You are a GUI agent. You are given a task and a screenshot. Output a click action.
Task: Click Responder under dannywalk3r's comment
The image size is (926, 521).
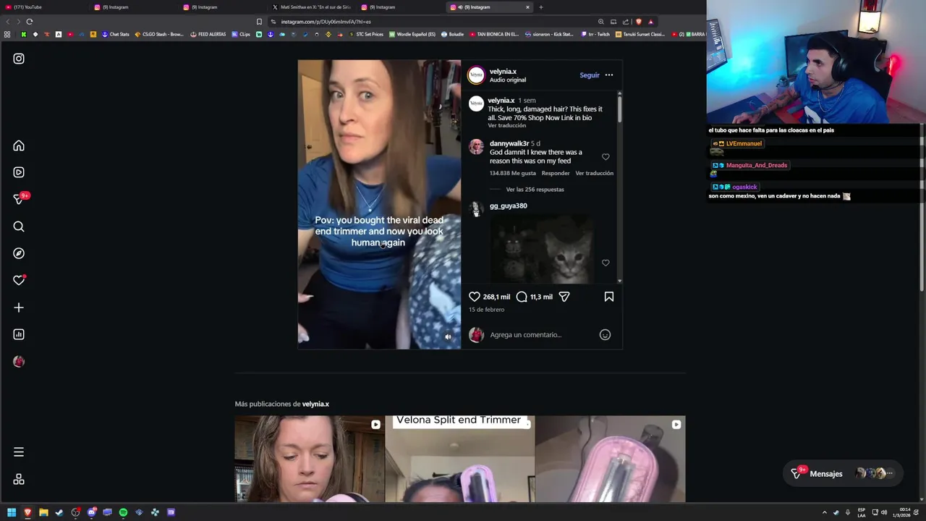click(x=556, y=173)
